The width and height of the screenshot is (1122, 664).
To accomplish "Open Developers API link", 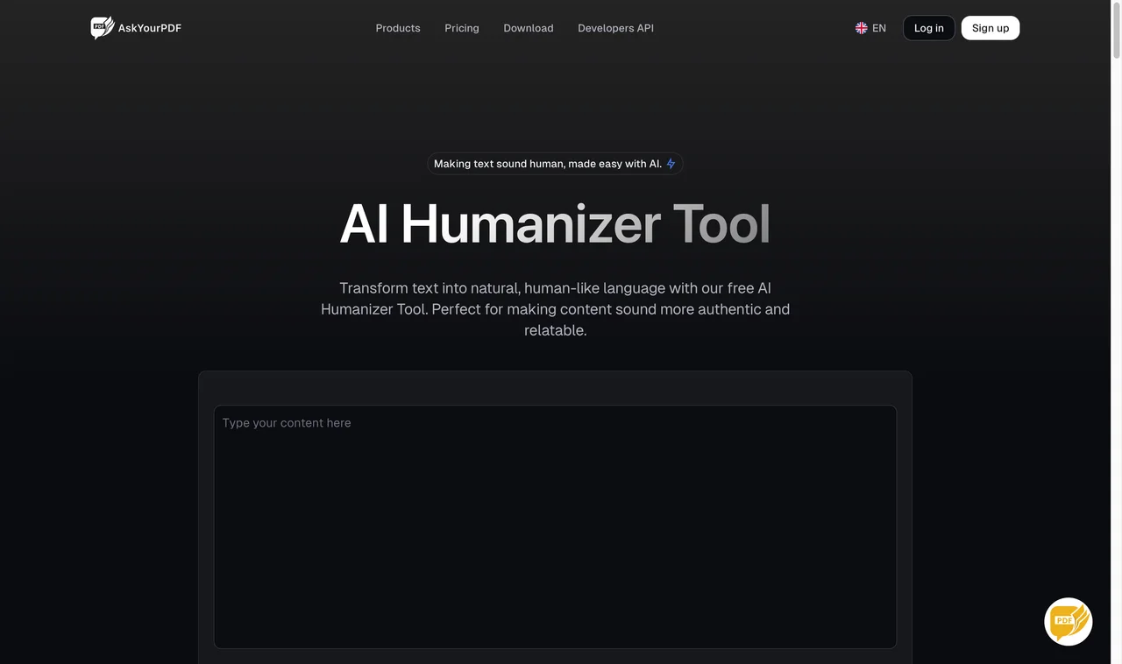I will click(x=615, y=28).
